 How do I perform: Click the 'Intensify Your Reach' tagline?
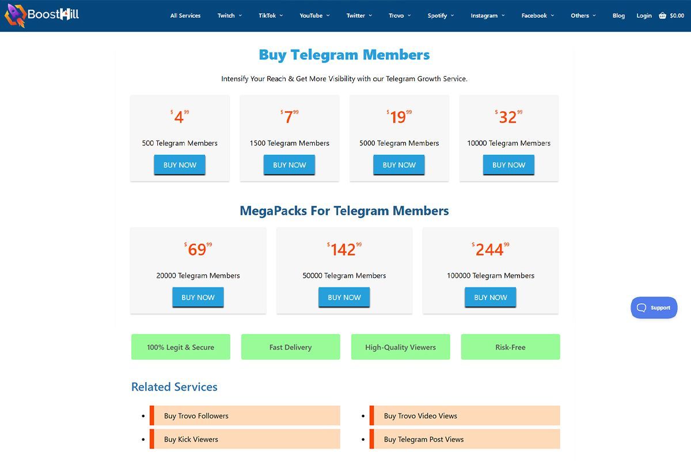[x=344, y=79]
